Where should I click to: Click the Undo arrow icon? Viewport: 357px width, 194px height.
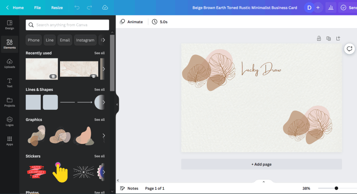pos(77,7)
